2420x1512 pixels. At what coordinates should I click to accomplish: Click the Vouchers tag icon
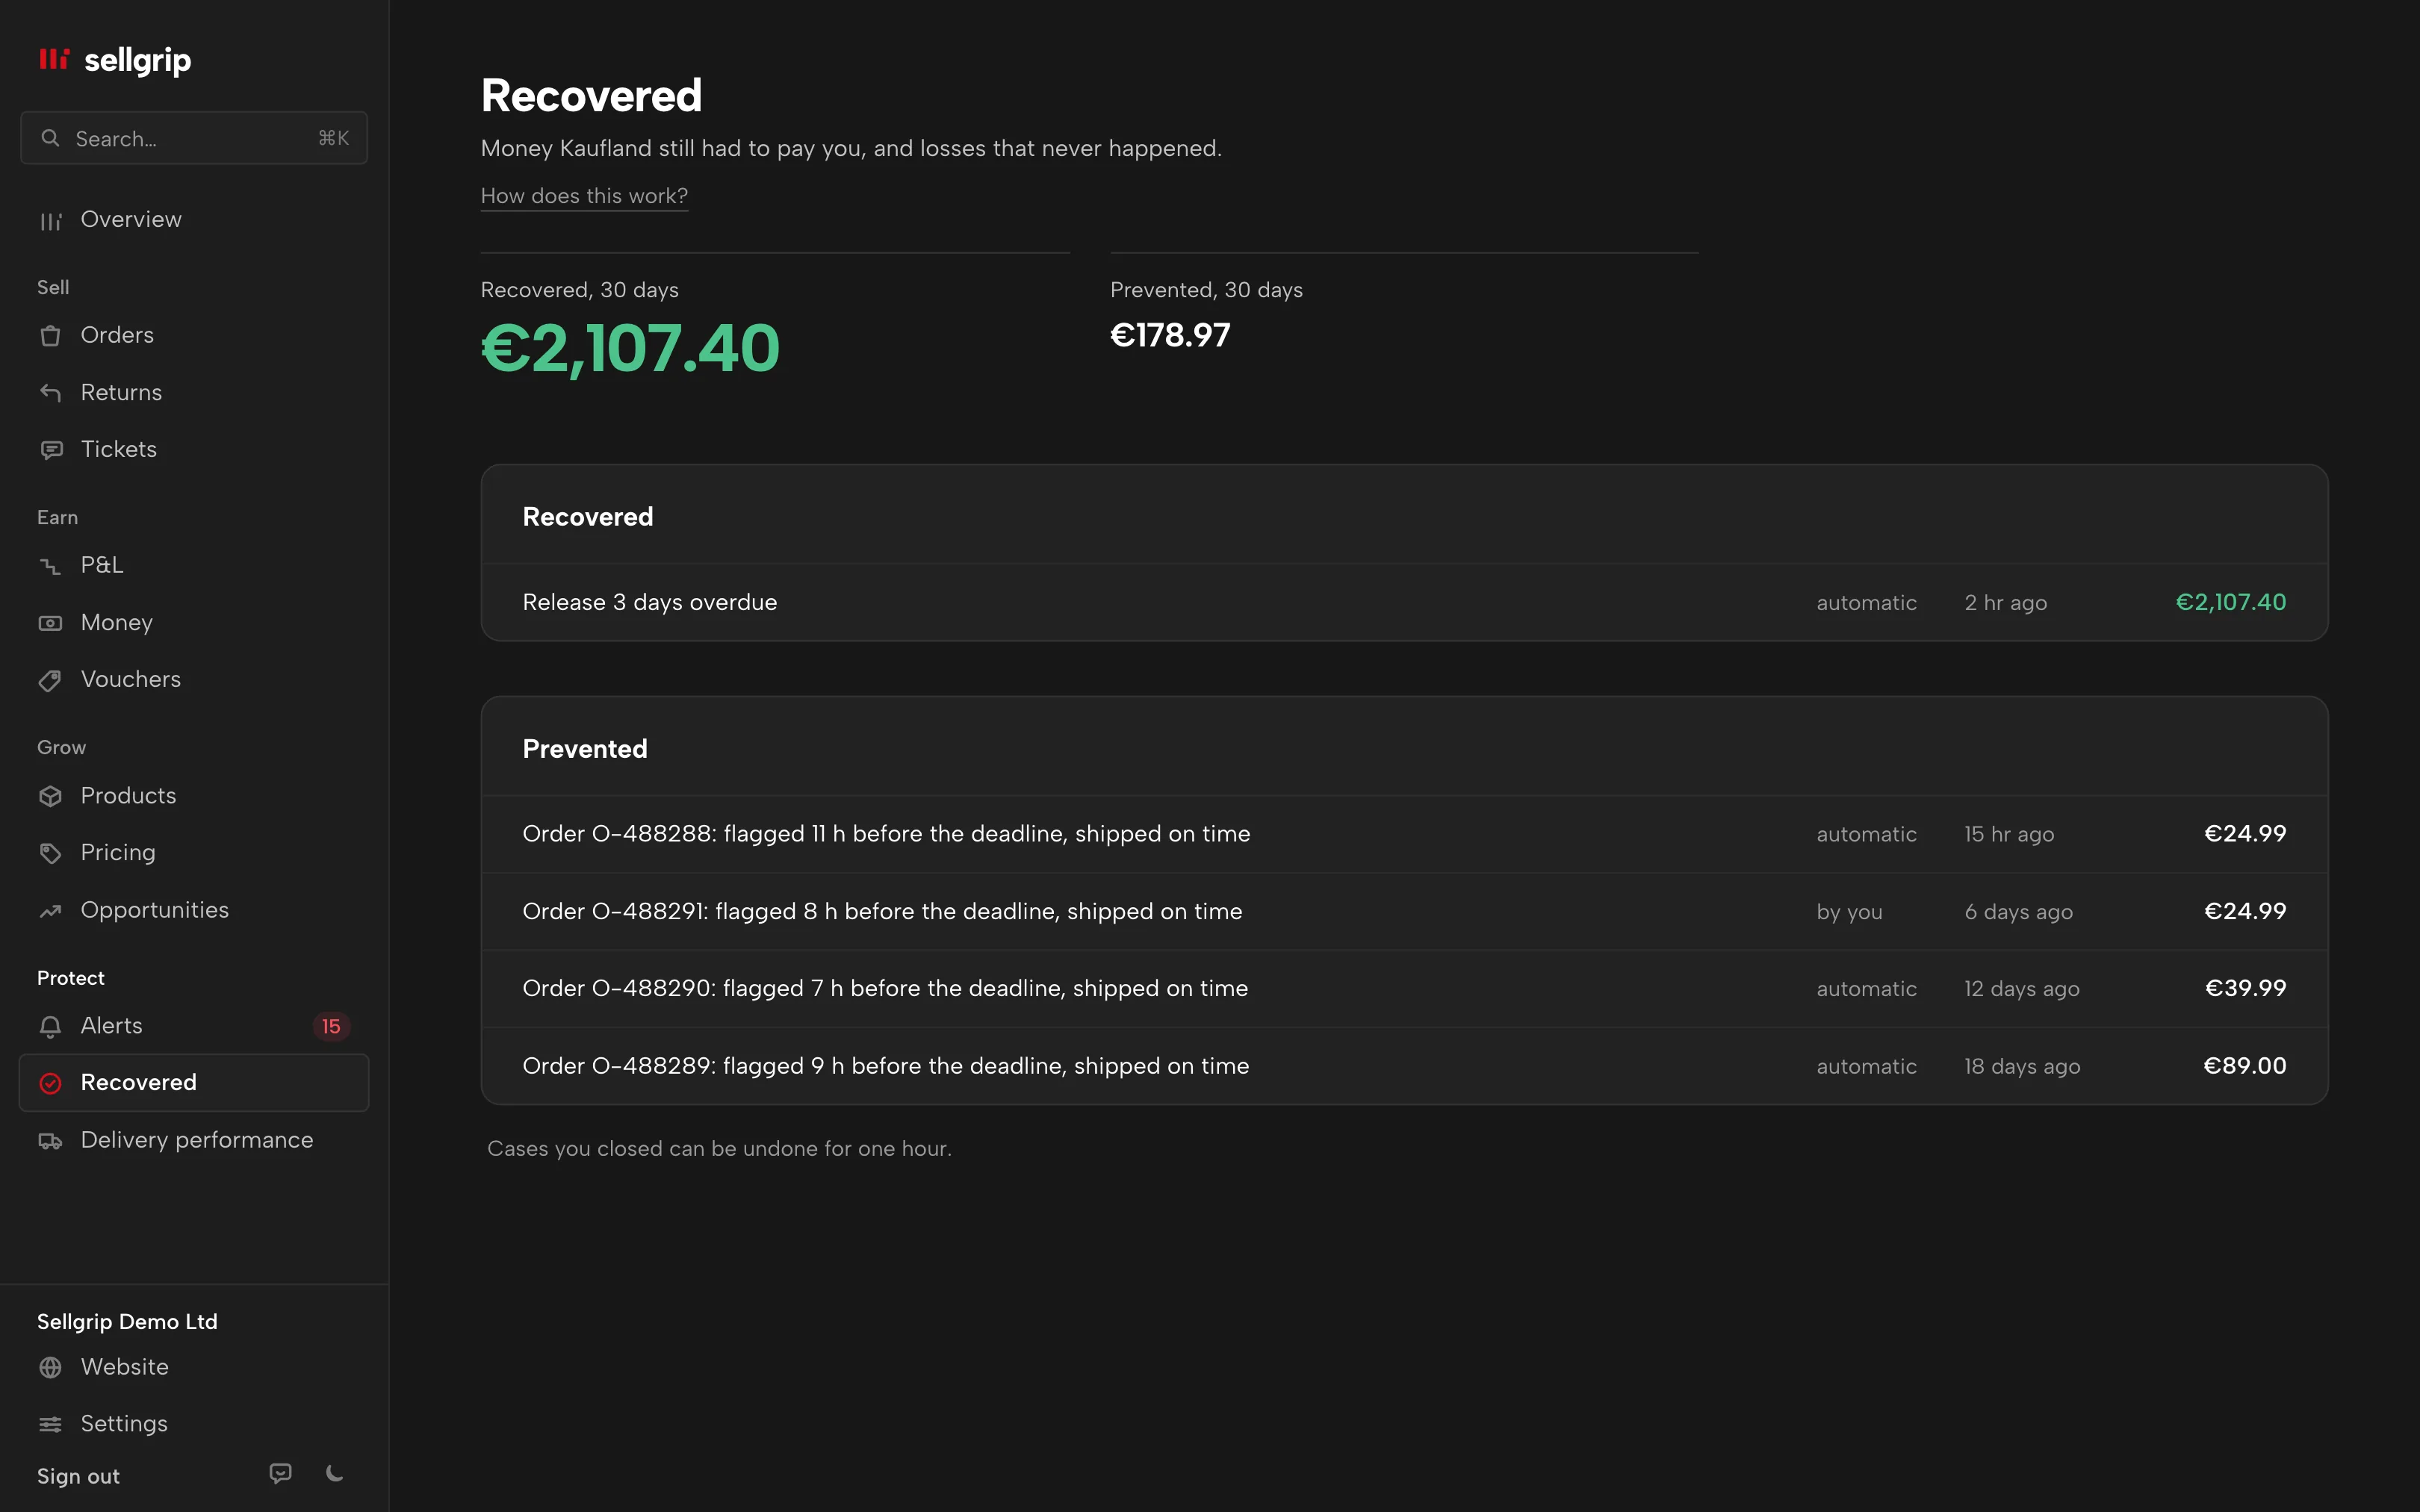(50, 680)
